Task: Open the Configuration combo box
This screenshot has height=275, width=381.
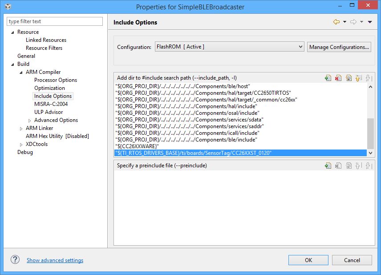Action: (229, 47)
